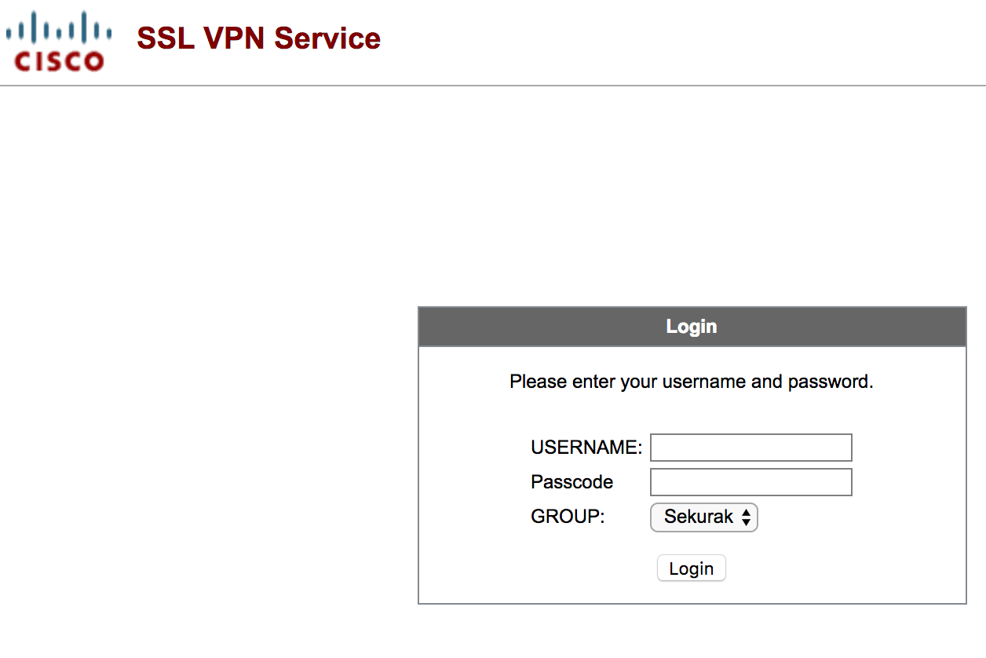Viewport: 986px width, 658px height.
Task: Select the Sekurak text in group selector
Action: pos(699,517)
